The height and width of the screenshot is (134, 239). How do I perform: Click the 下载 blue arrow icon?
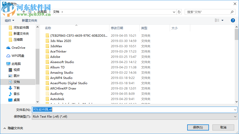(10, 88)
